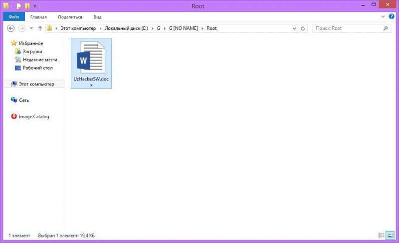Go up one folder level
The width and height of the screenshot is (399, 243).
(40, 28)
